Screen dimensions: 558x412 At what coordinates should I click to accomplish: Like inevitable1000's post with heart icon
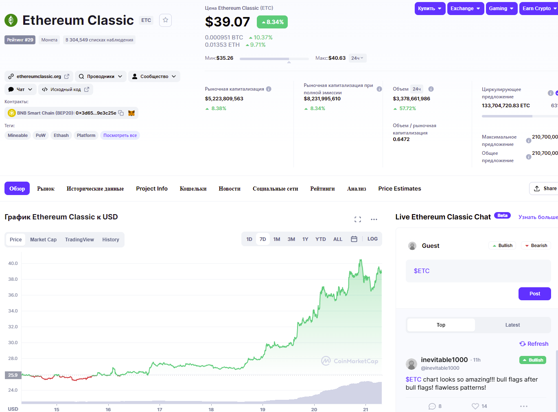pyautogui.click(x=475, y=406)
